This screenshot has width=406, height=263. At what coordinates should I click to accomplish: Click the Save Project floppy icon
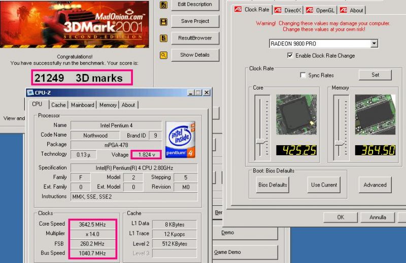click(x=163, y=22)
